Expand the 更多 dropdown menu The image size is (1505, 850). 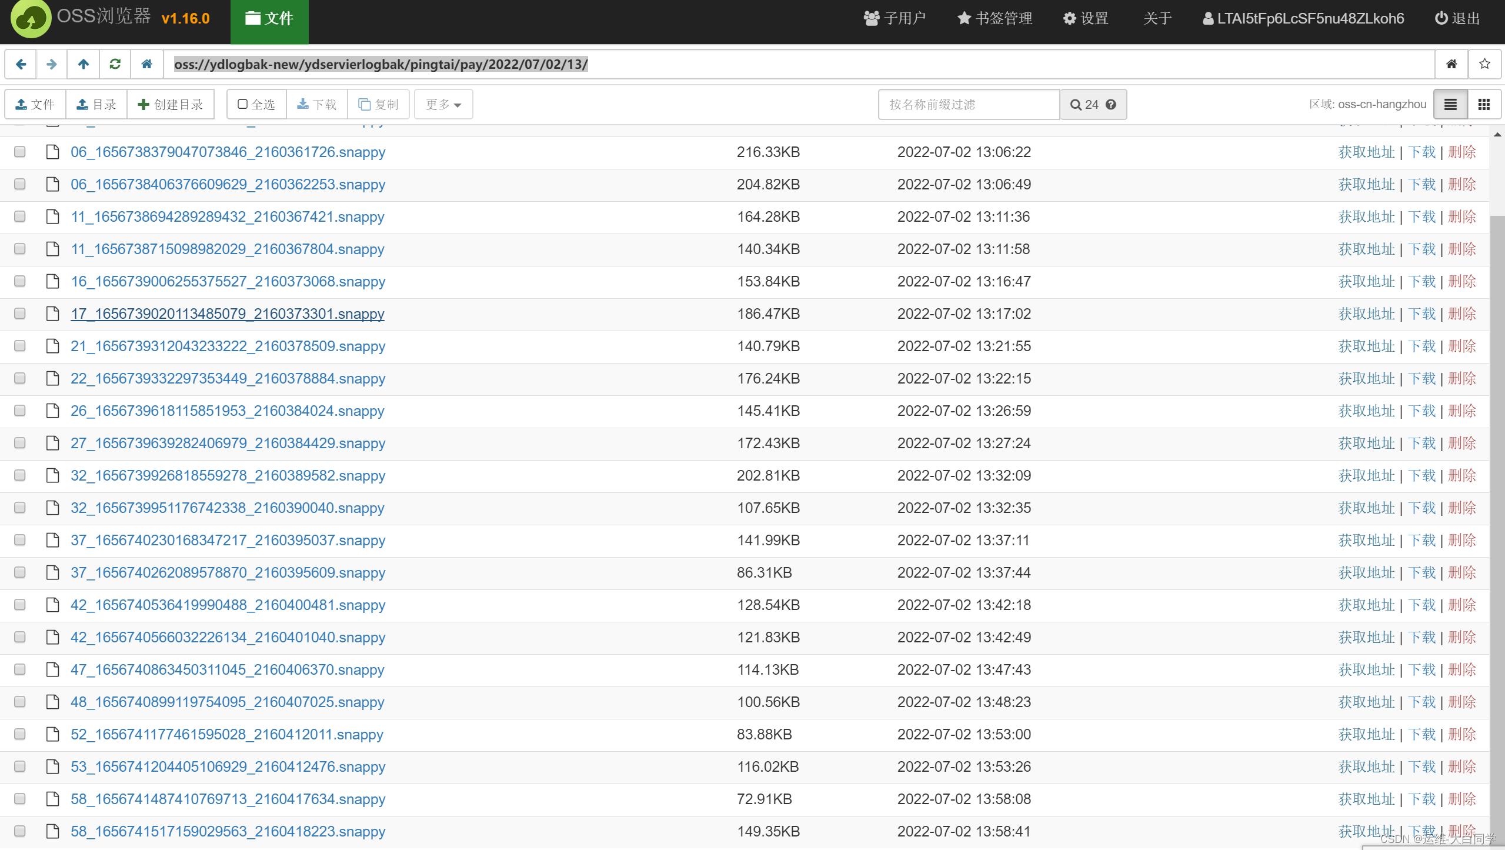[x=443, y=104]
